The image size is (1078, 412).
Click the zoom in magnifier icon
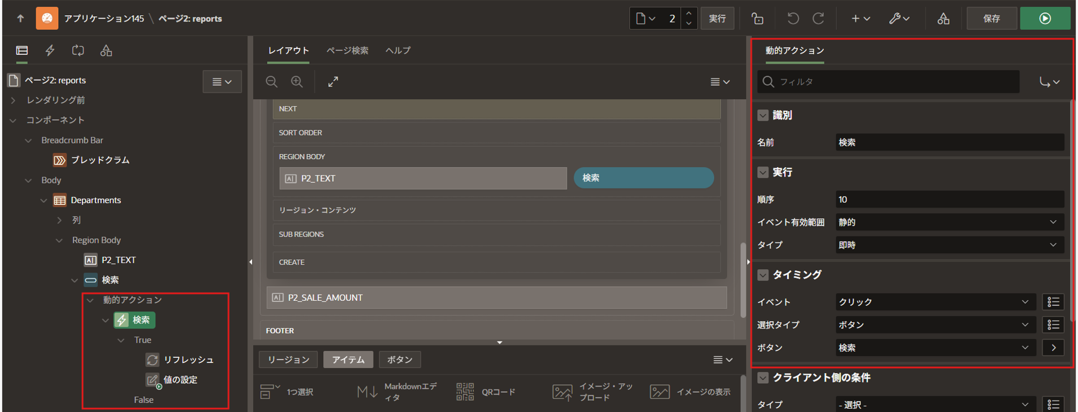297,82
